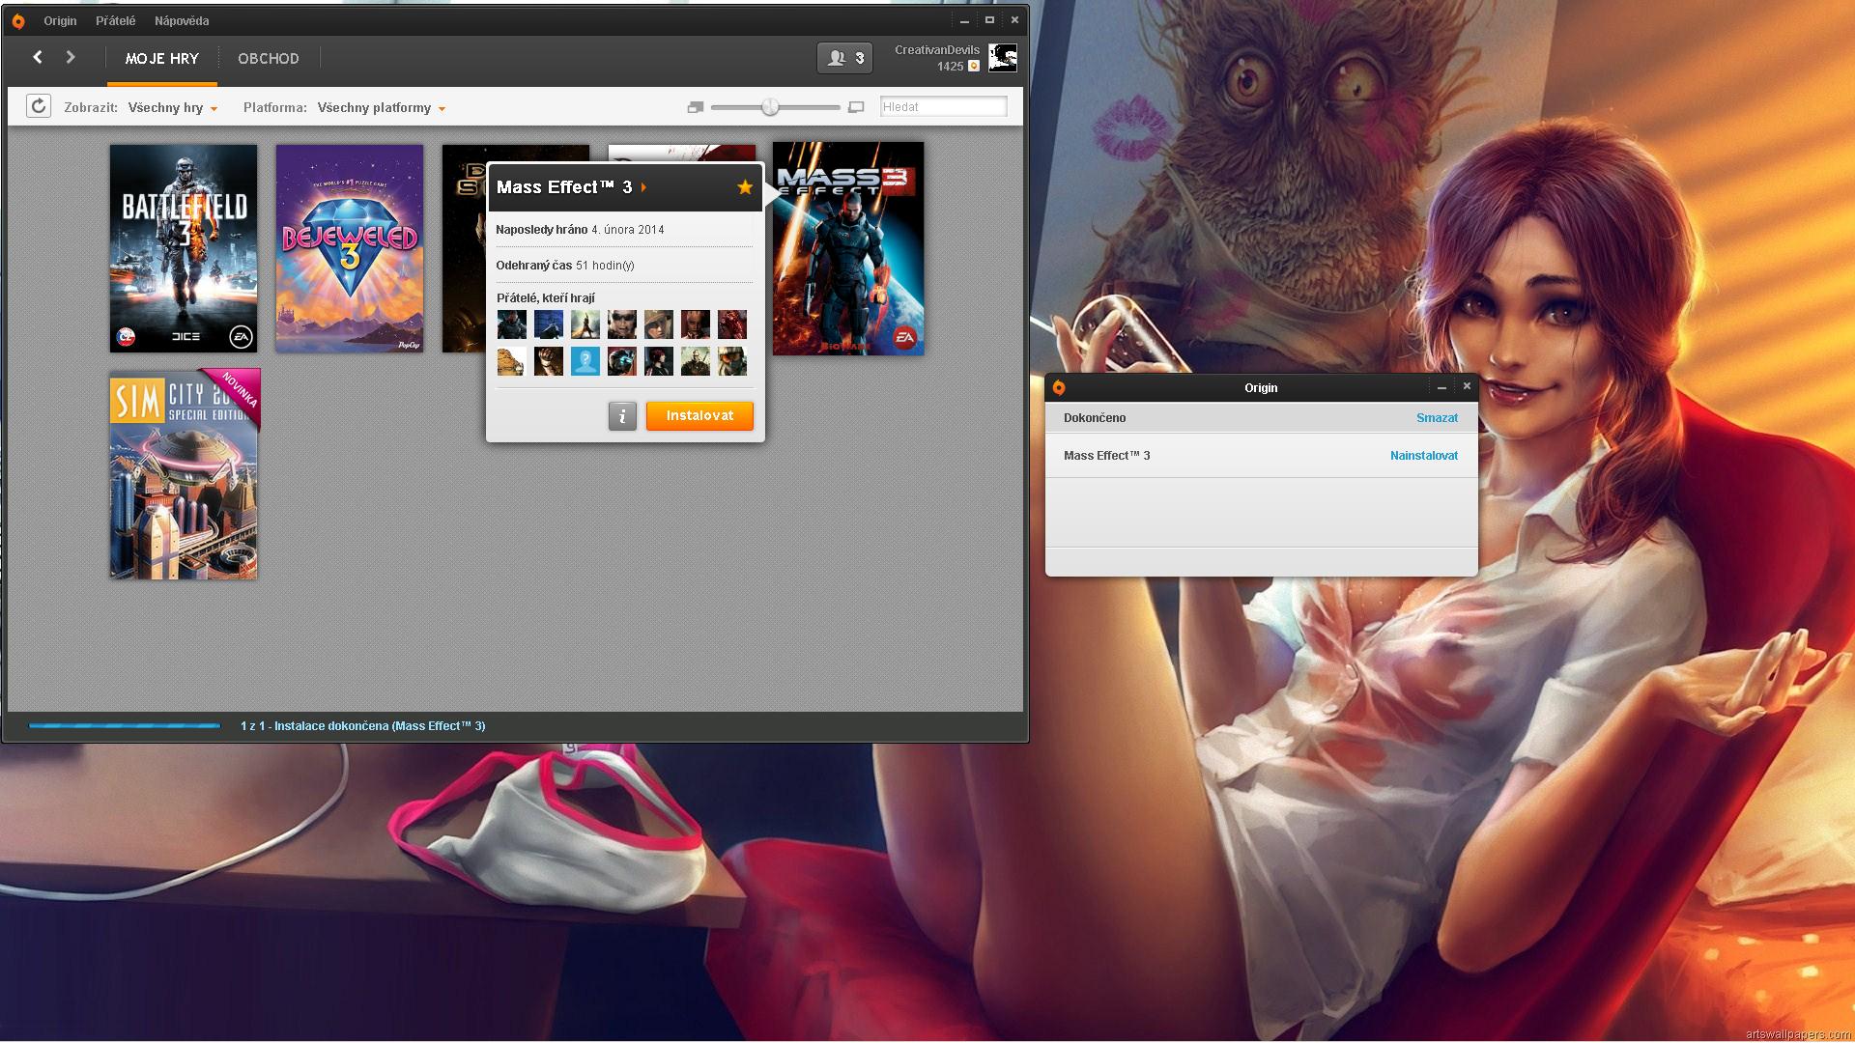Click the Nainstalovat link for Mass Effect 3
This screenshot has width=1855, height=1043.
[x=1424, y=456]
